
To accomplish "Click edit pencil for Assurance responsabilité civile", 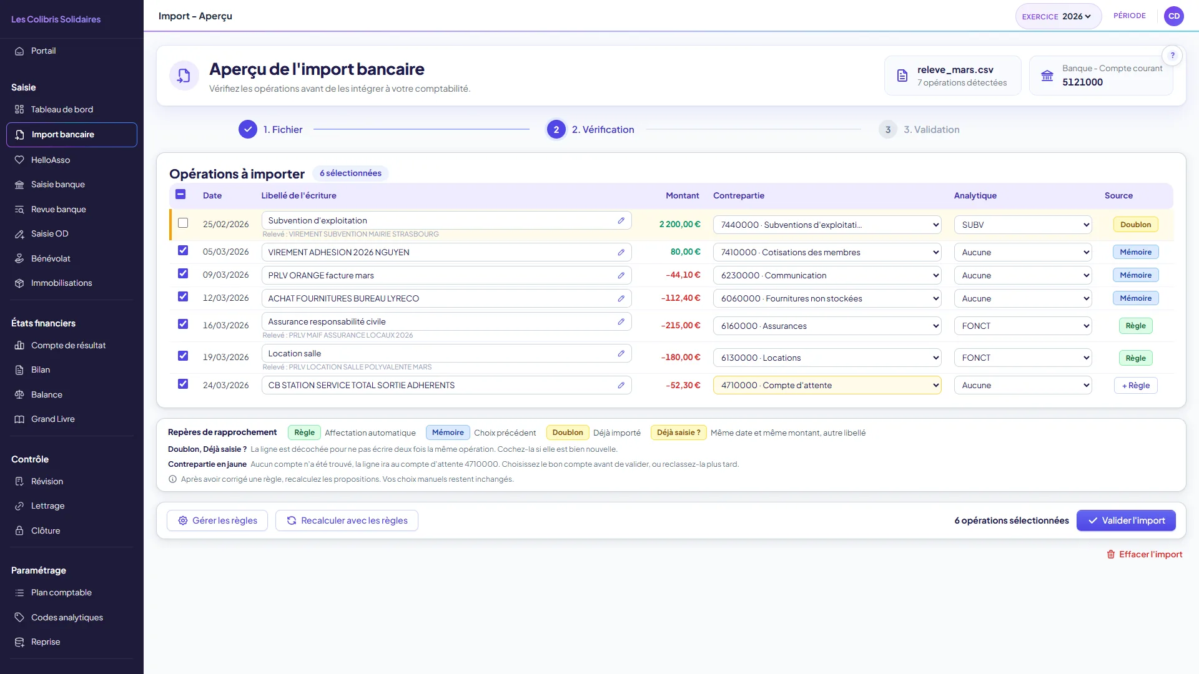I will pos(621,321).
